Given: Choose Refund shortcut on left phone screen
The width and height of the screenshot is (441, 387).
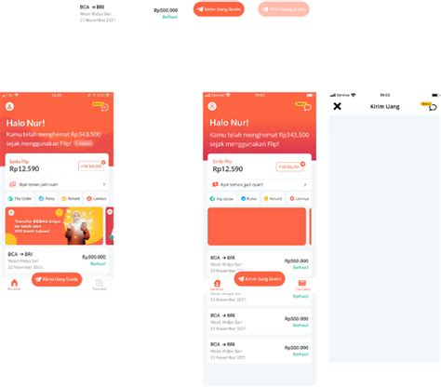Looking at the screenshot, I should [x=71, y=198].
